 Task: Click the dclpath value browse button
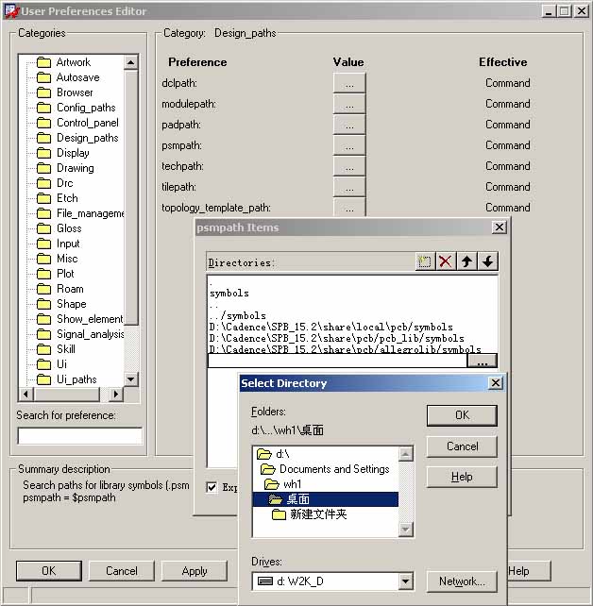349,83
